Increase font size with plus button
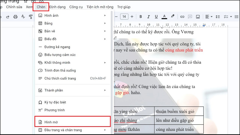This screenshot has height=135, width=240. tap(132, 17)
